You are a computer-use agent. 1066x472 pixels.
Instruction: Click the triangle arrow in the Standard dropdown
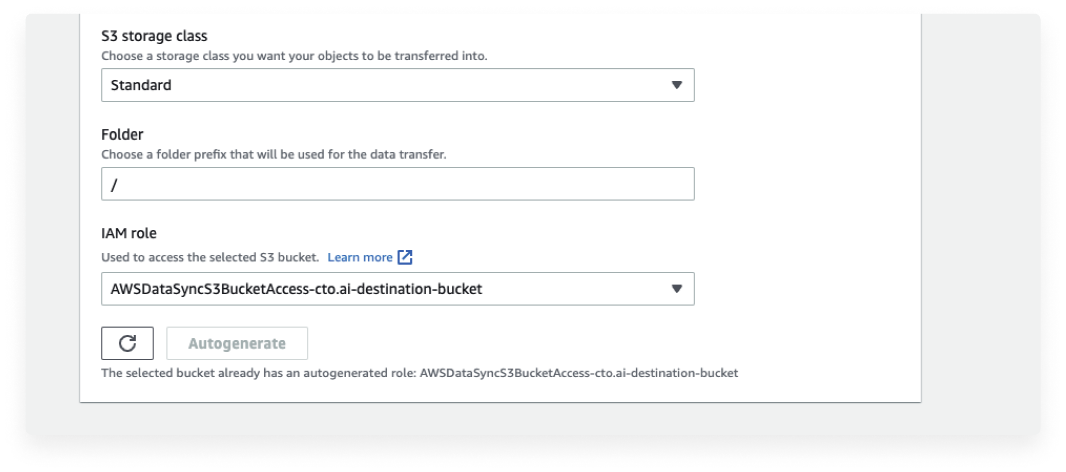point(677,85)
